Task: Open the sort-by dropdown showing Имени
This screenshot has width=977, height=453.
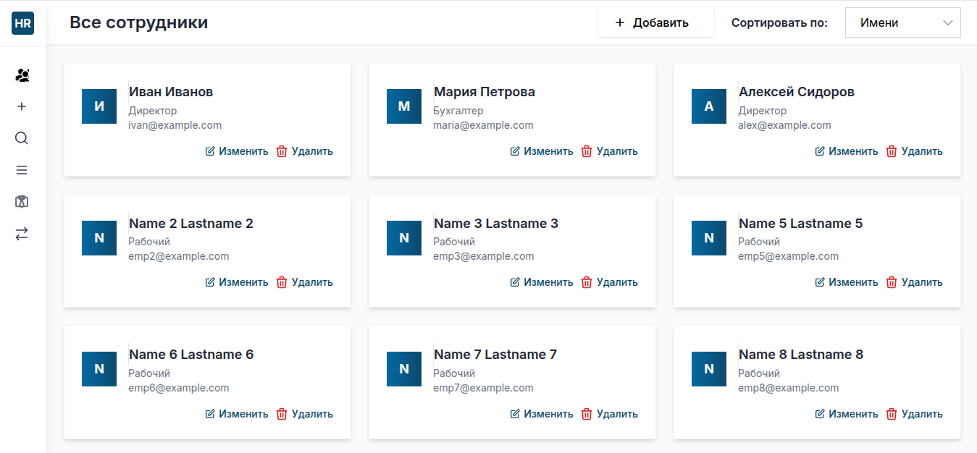Action: (x=902, y=22)
